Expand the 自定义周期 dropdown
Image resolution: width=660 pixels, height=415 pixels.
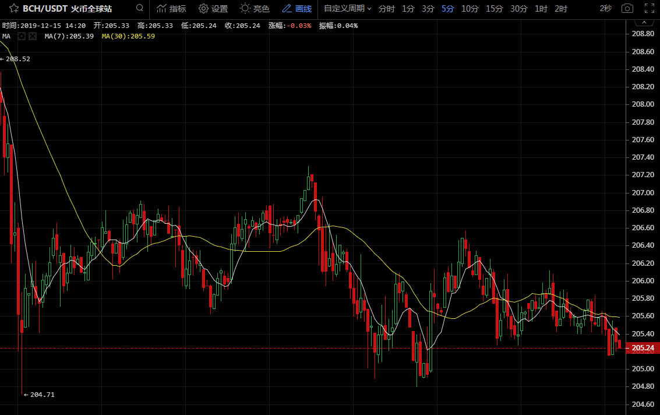pyautogui.click(x=348, y=8)
